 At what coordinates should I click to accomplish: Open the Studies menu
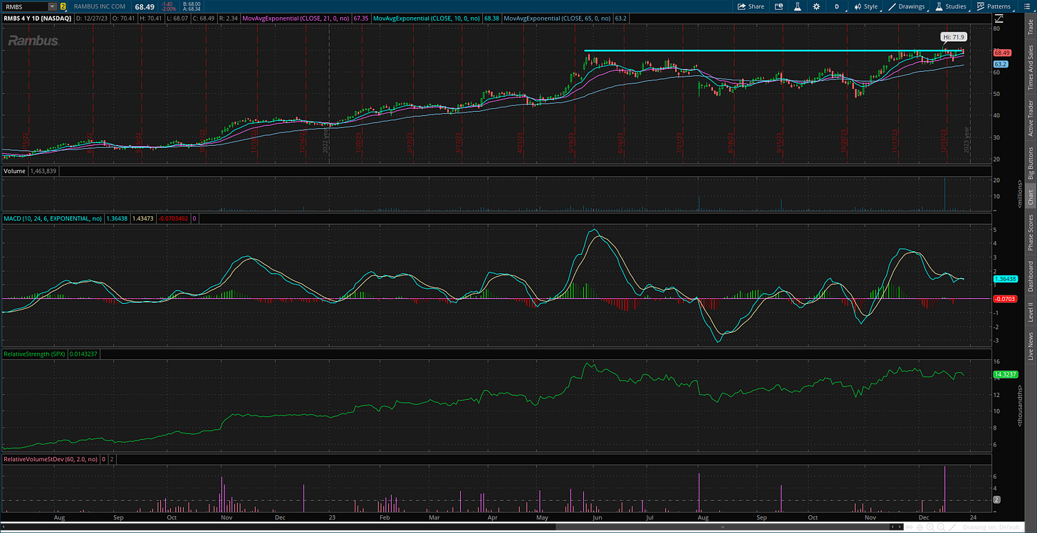[x=950, y=6]
